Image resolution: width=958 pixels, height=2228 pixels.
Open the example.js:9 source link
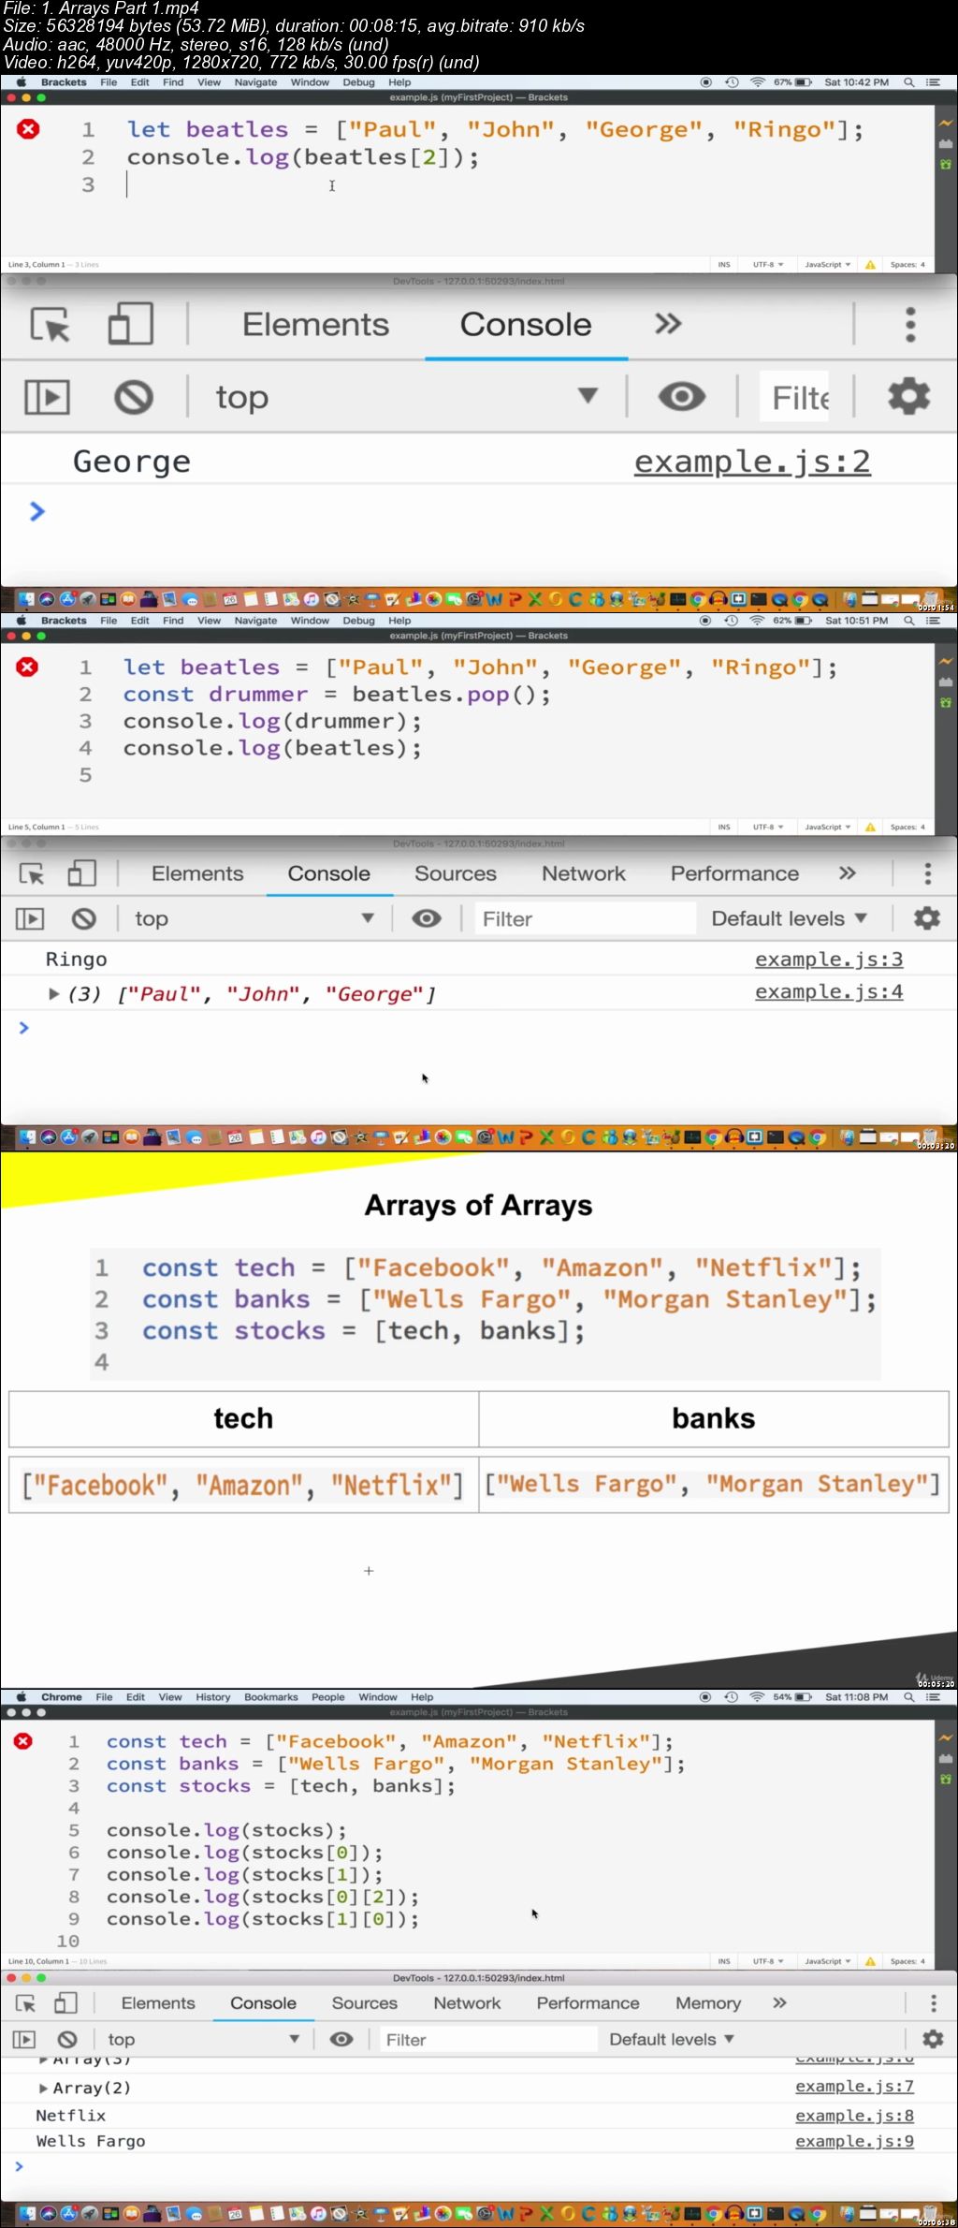coord(854,2141)
